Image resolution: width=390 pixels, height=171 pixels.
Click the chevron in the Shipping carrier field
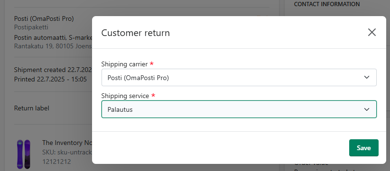click(x=367, y=77)
